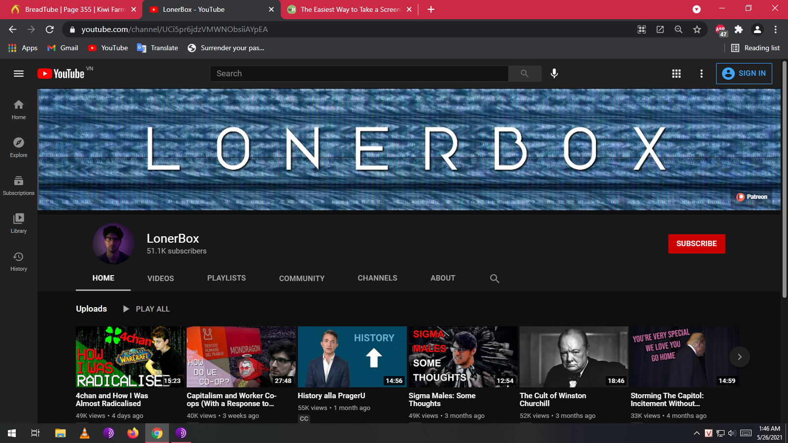Viewport: 788px width, 443px height.
Task: Bookmark this page with the star
Action: pyautogui.click(x=697, y=30)
